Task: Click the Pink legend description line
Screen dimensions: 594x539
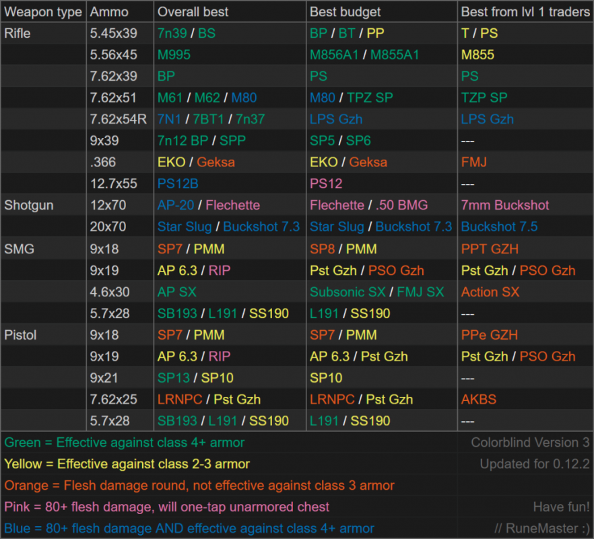Action: pyautogui.click(x=167, y=507)
